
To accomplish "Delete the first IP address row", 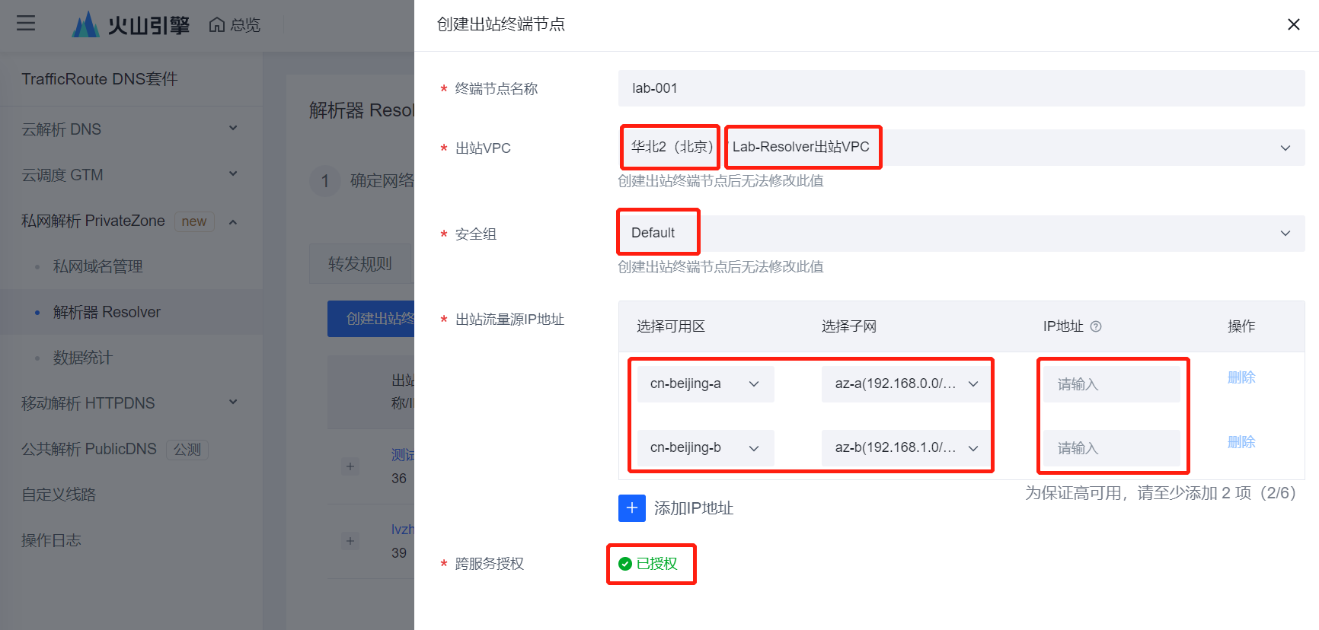I will (x=1241, y=377).
